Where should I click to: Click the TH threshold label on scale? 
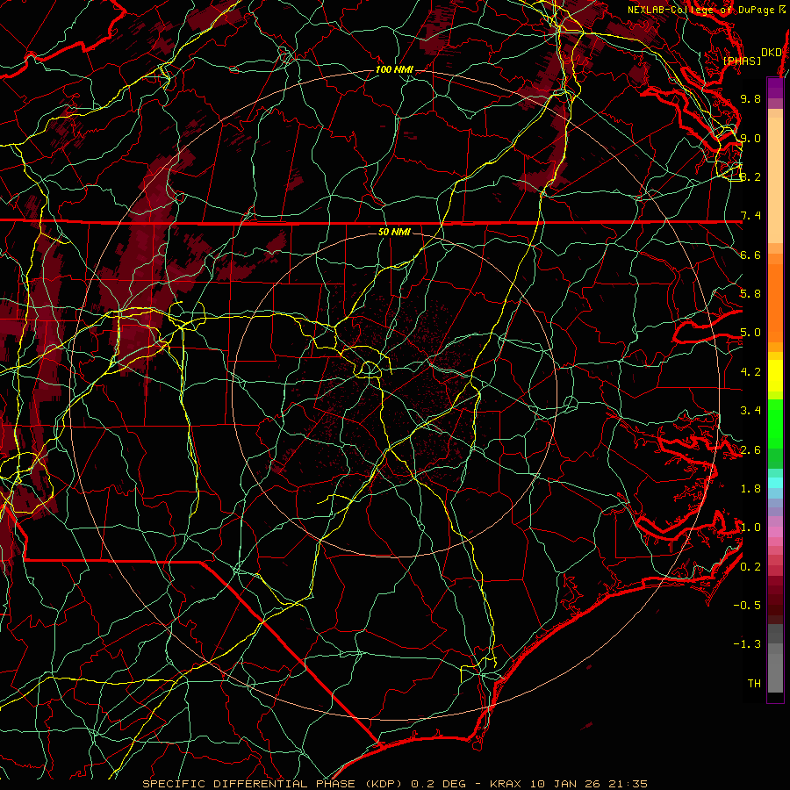[x=754, y=684]
